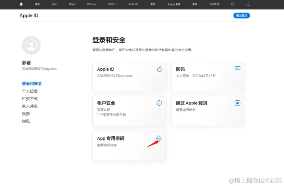Select 付款方式 in the sidebar

coord(30,99)
